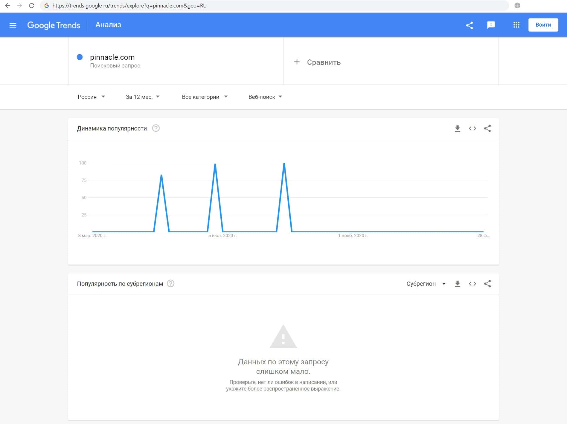The height and width of the screenshot is (424, 567).
Task: Open the send feedback icon
Action: 491,25
